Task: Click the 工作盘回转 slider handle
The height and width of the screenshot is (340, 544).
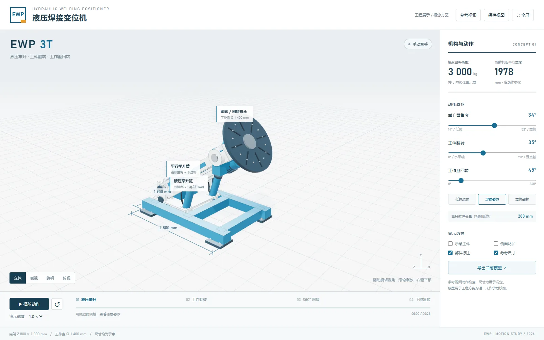Action: tap(461, 181)
